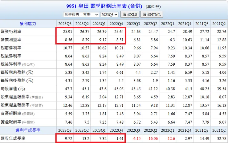Click gross margin value 26.39

pyautogui.click(x=102, y=32)
